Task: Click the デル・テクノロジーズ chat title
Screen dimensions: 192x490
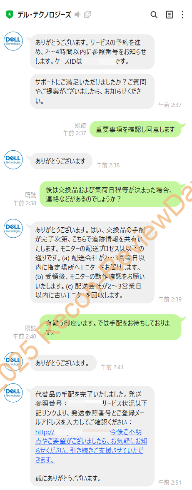Action: click(45, 15)
